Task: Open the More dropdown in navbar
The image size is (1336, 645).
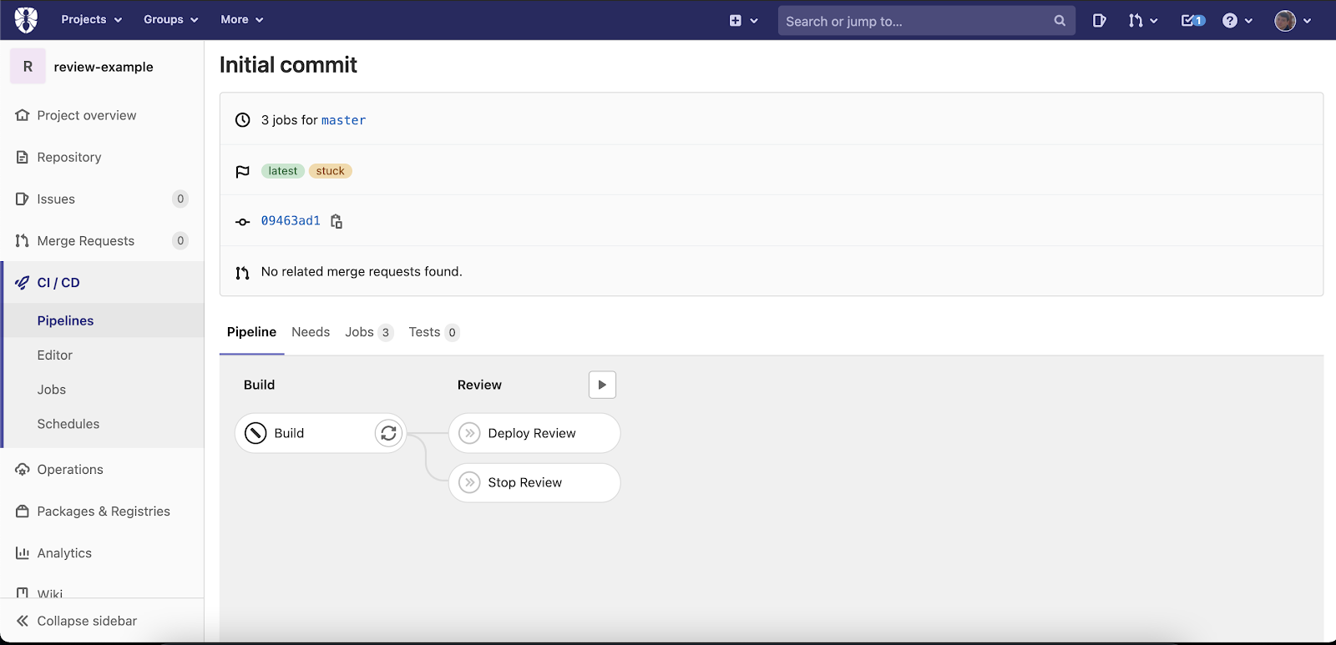Action: 241,20
